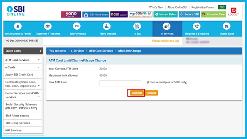Focus the New ATM Limit input field
Viewport: 247px width, 139px height.
pos(120,83)
